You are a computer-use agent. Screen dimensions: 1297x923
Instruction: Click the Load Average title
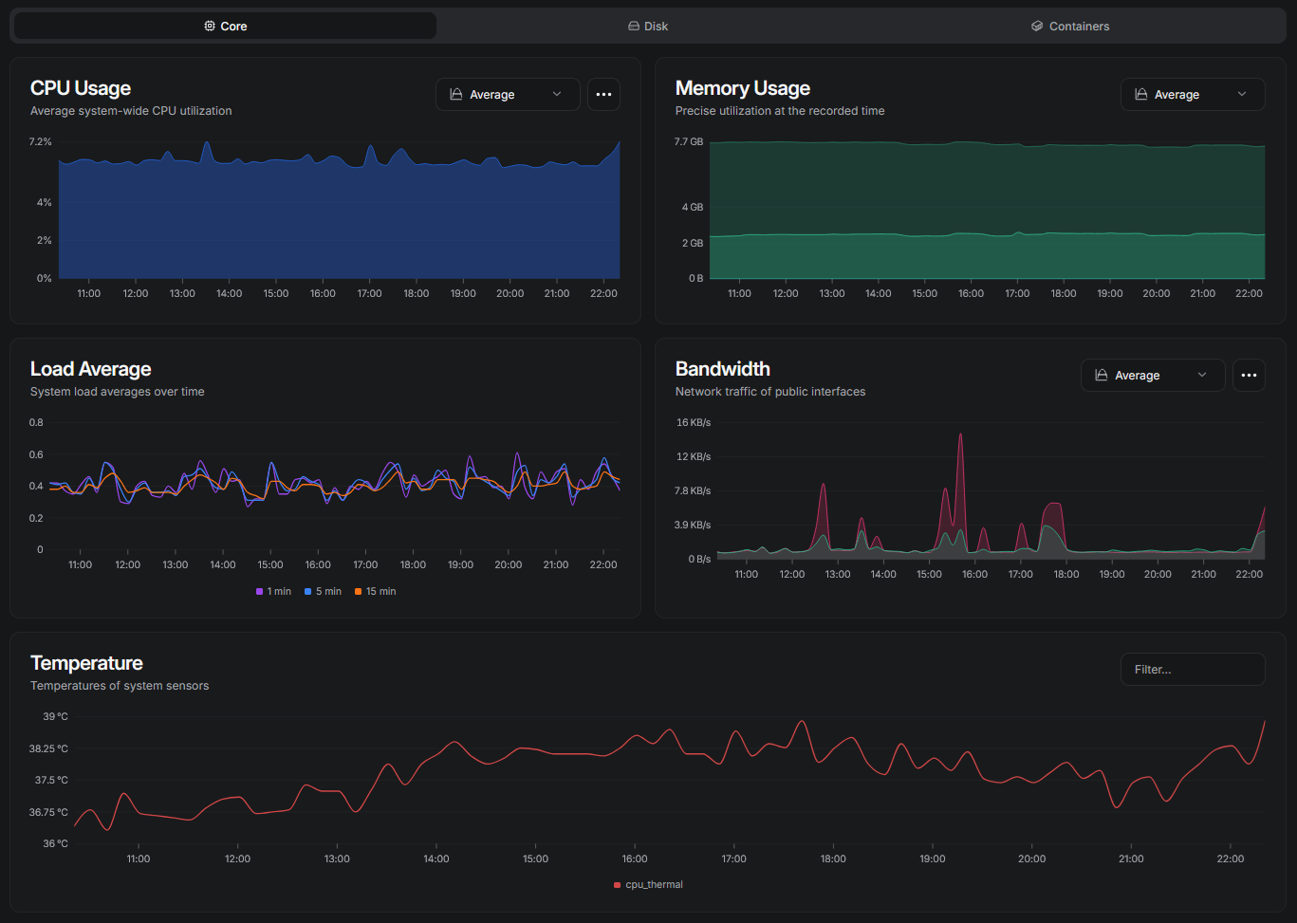click(91, 369)
